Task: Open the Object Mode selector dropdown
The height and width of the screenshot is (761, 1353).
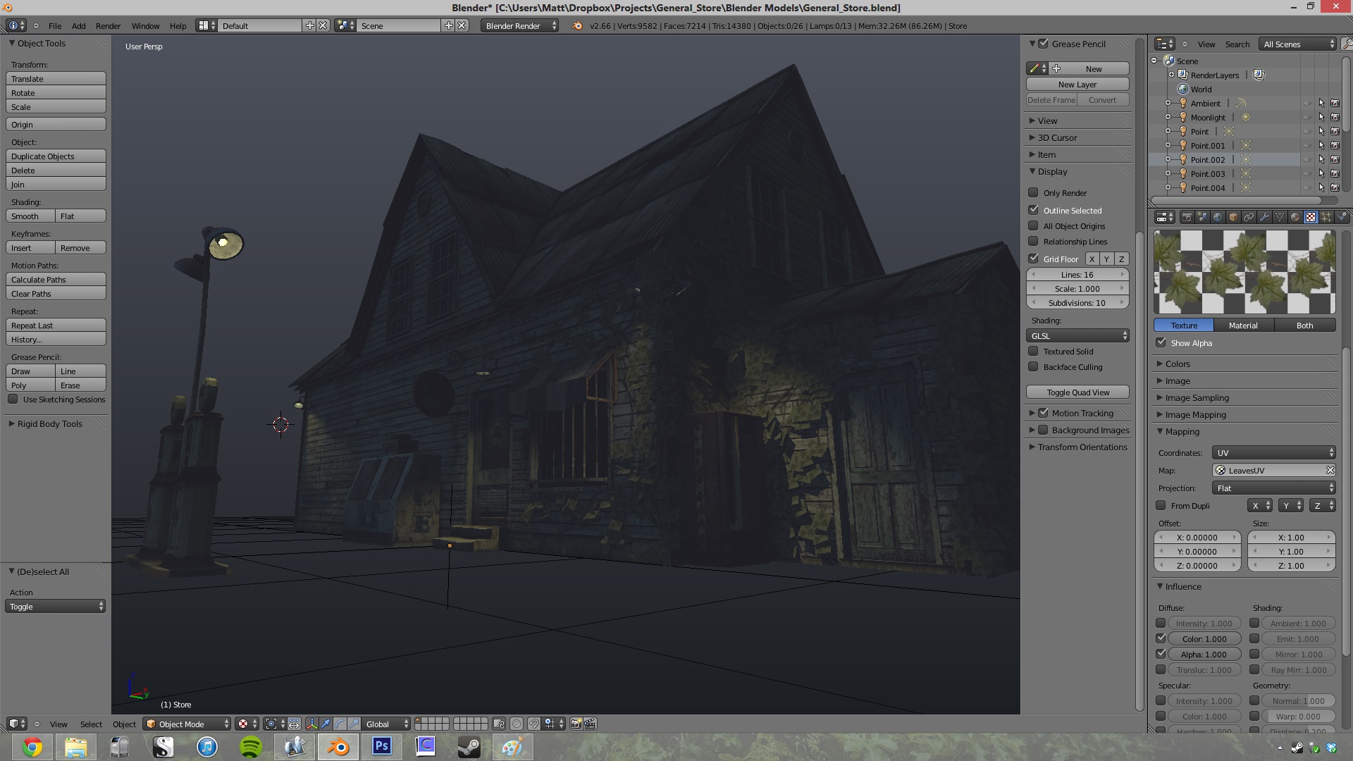Action: point(187,724)
